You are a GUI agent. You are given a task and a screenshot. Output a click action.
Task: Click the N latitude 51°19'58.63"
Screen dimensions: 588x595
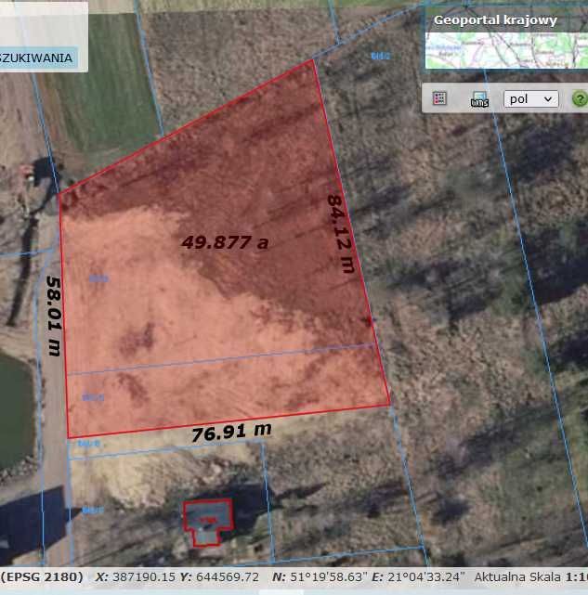(329, 577)
